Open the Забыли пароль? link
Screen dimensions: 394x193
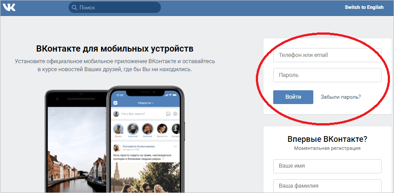341,97
